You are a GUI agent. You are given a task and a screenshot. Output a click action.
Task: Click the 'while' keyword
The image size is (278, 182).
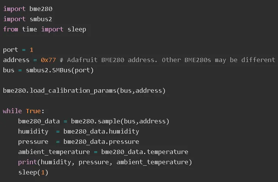(x=12, y=111)
